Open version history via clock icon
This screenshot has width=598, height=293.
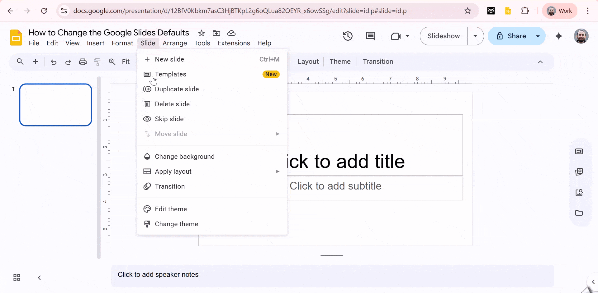click(x=348, y=36)
